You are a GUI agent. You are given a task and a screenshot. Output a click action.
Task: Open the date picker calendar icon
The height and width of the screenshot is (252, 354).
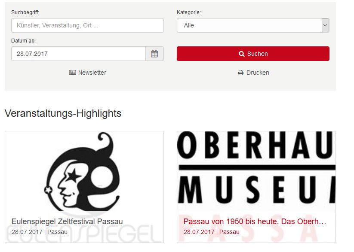[x=154, y=54]
